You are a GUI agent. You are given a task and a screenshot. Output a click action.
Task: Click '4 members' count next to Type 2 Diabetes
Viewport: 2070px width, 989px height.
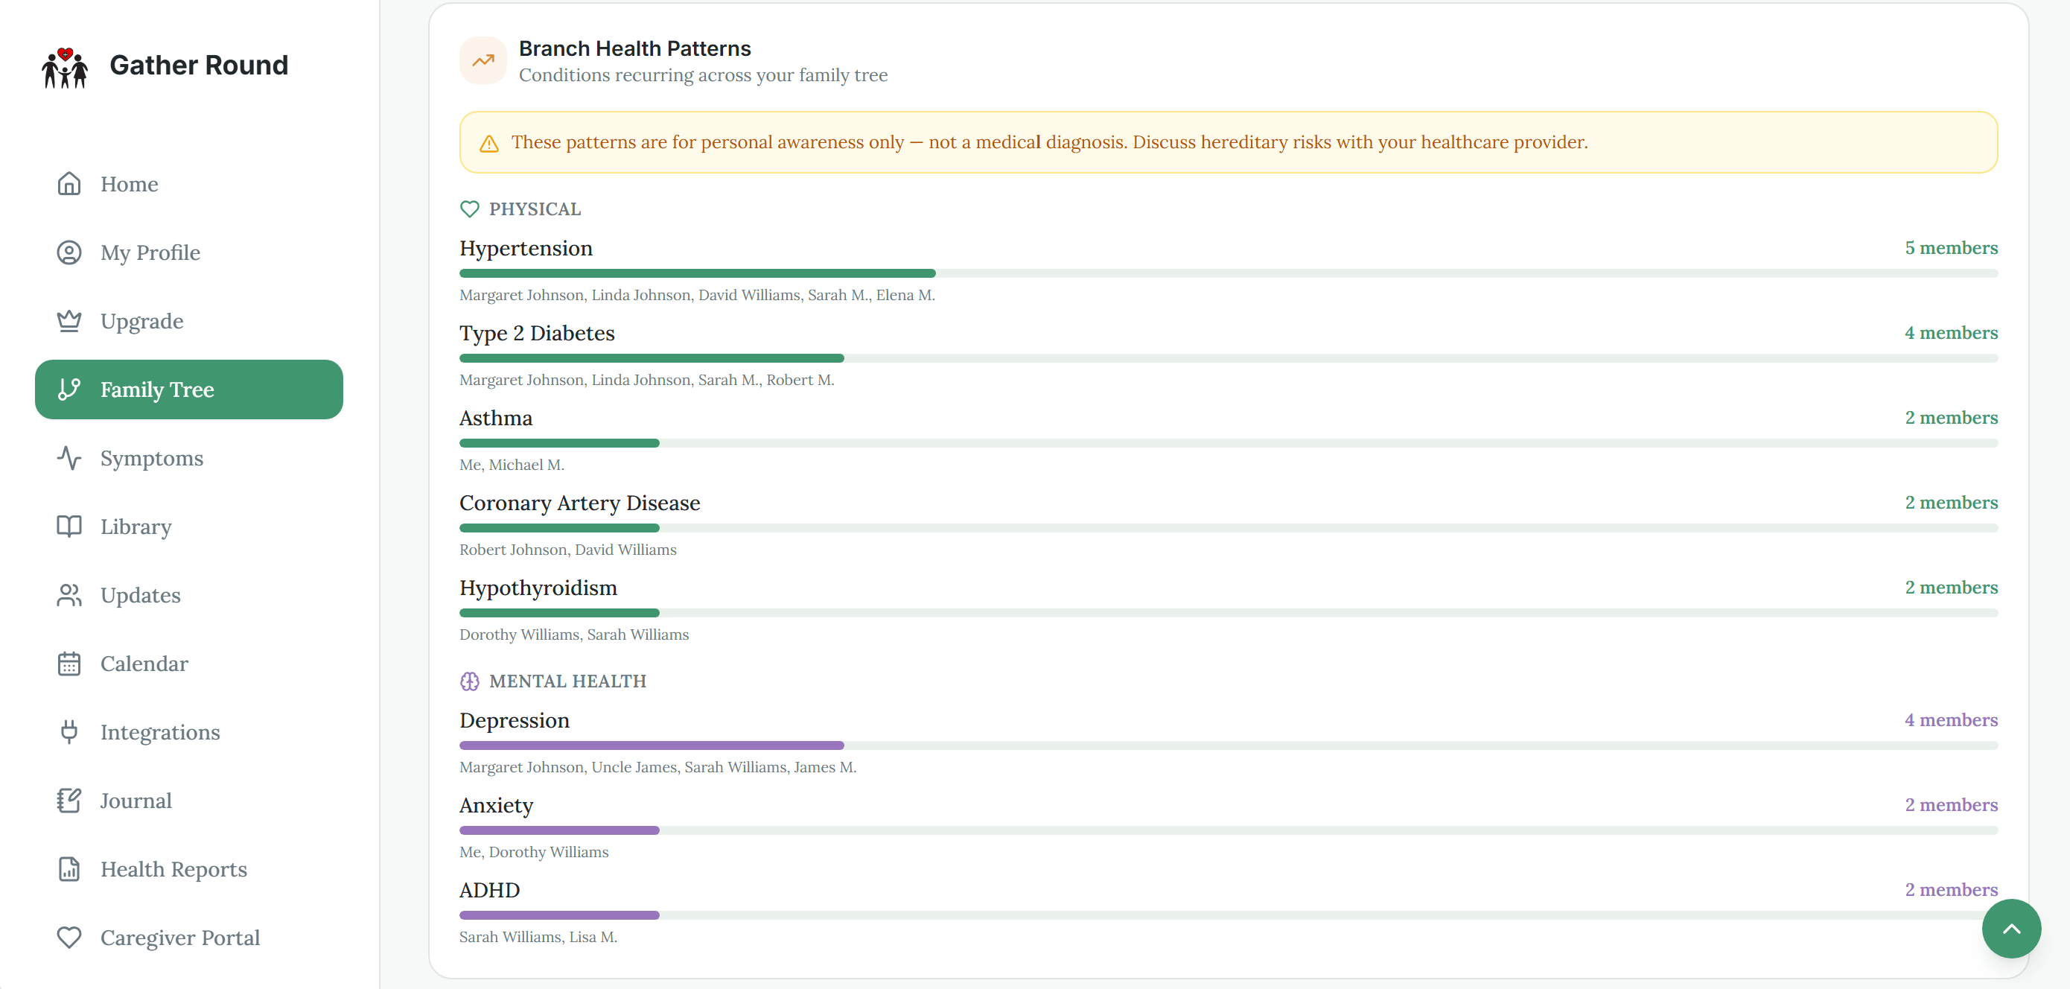click(x=1950, y=333)
